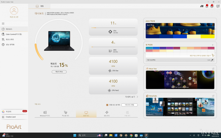Screen dimensions: 221x138
Task: Open Color Control in the sidebar
Action: (x=14, y=34)
